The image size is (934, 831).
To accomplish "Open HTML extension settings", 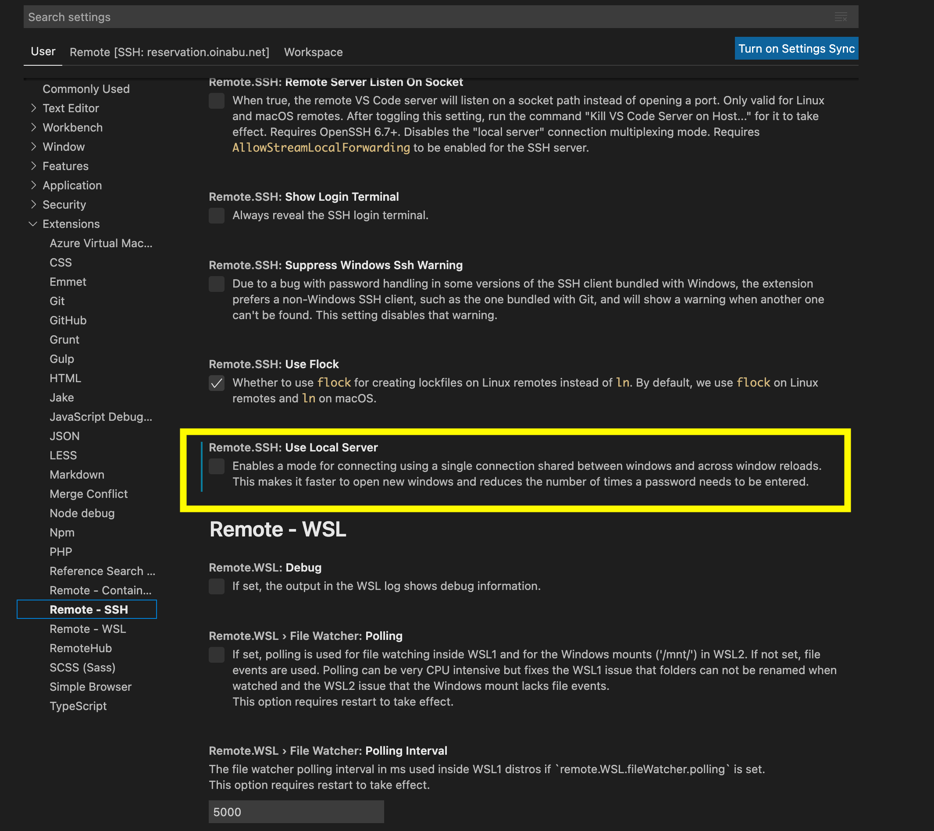I will point(65,378).
